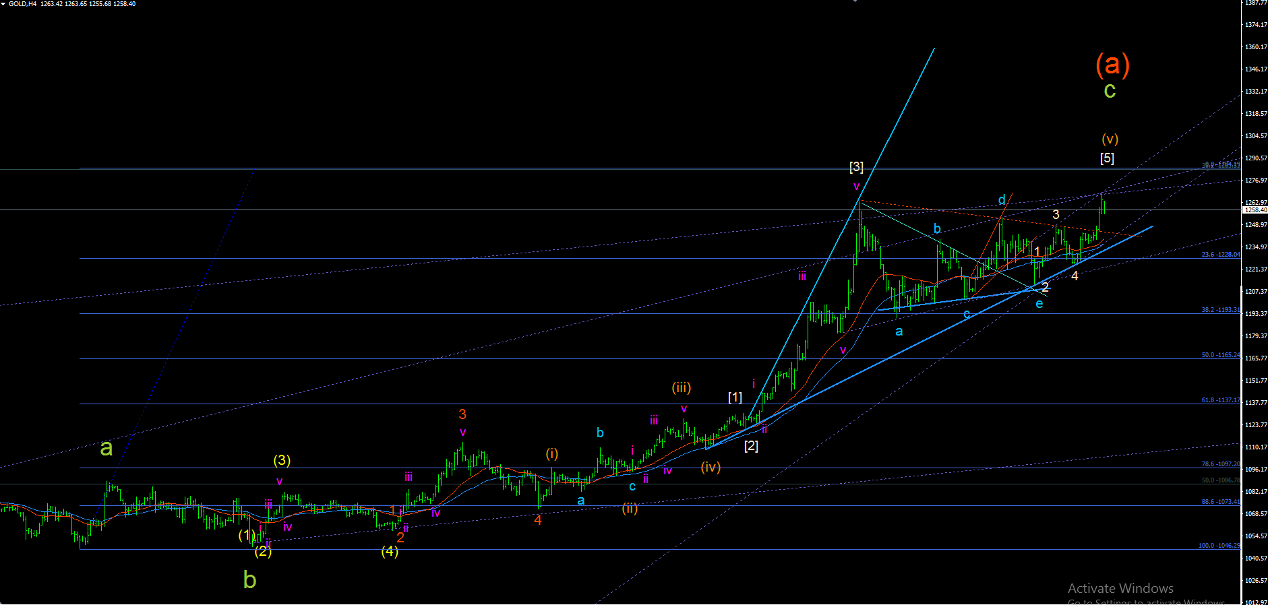Click 1151.77 on the price scale
The image size is (1268, 605).
coord(1255,381)
